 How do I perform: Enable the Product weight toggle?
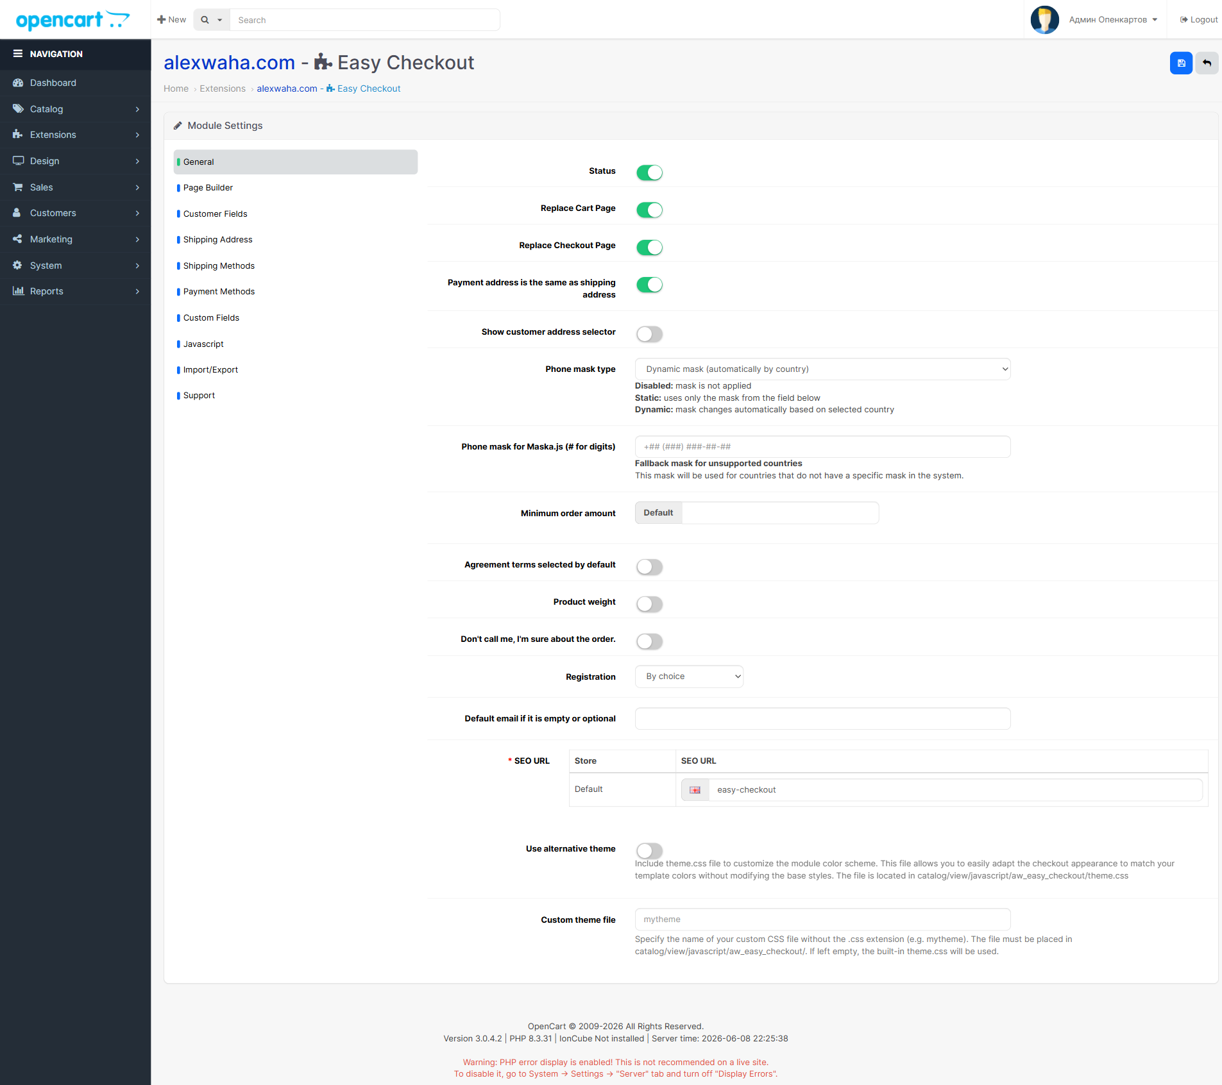[x=649, y=604]
